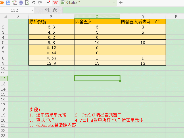Select row 12 header

tap(4, 78)
